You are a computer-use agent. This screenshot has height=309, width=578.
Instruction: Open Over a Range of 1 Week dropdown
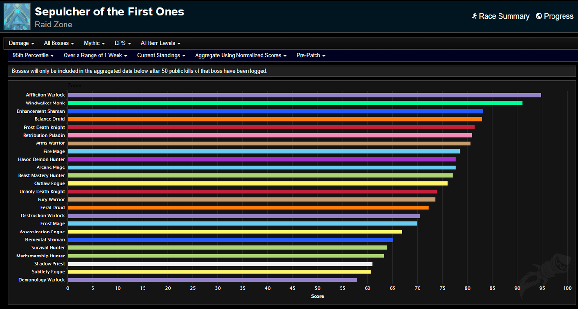point(95,56)
